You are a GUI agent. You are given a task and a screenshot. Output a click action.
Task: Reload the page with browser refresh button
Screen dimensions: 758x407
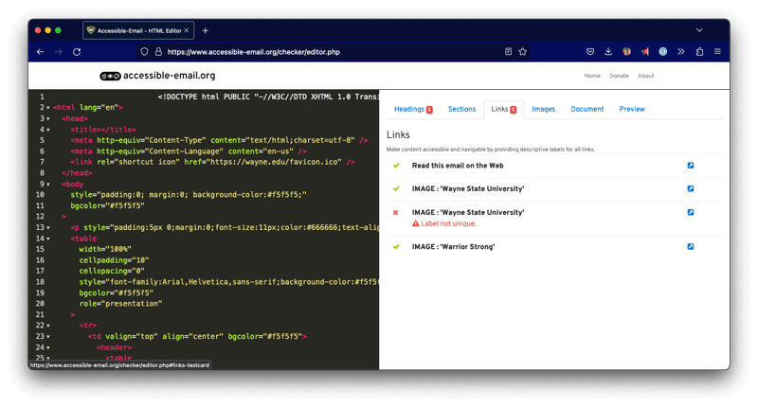point(77,51)
